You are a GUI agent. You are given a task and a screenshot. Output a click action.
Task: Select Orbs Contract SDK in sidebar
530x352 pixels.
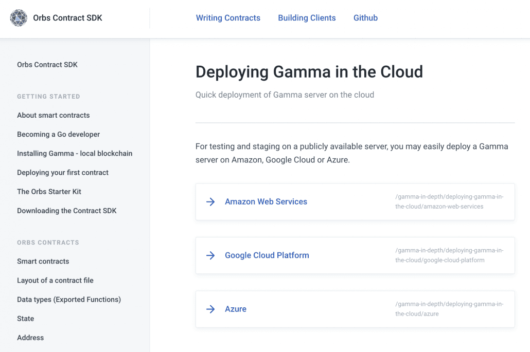coord(47,65)
